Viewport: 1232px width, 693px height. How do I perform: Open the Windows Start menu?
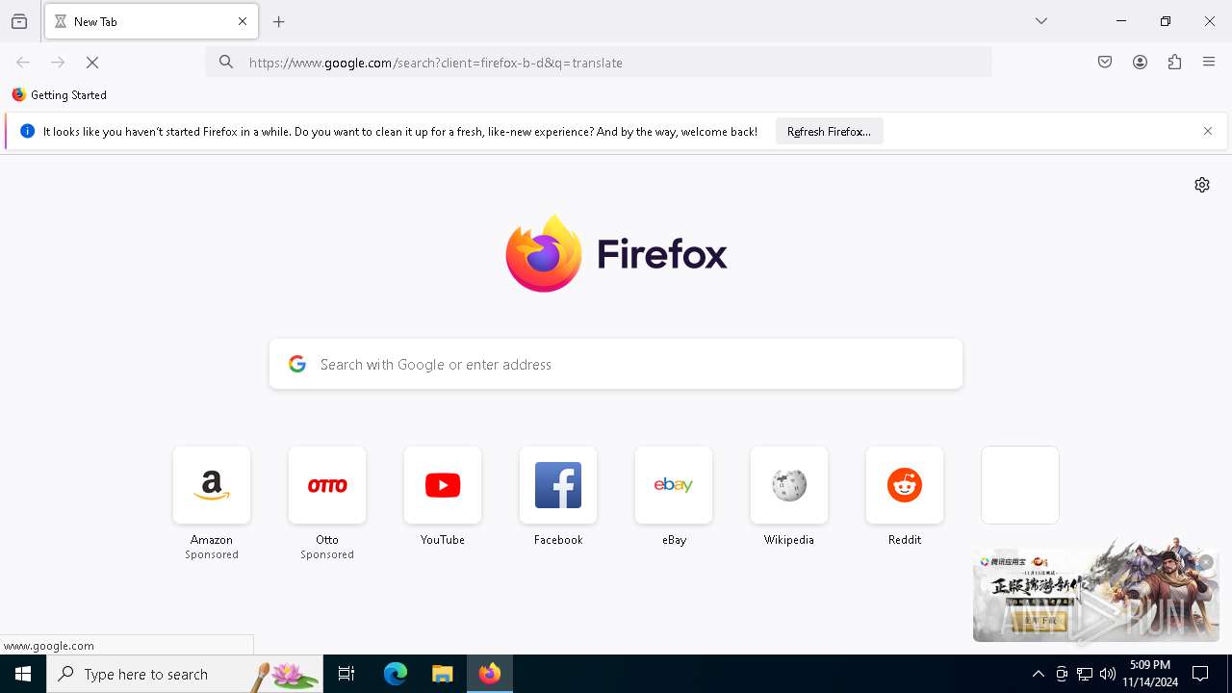click(23, 674)
